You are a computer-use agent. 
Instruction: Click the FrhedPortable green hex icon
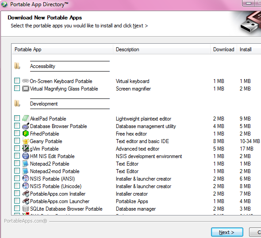[26, 133]
